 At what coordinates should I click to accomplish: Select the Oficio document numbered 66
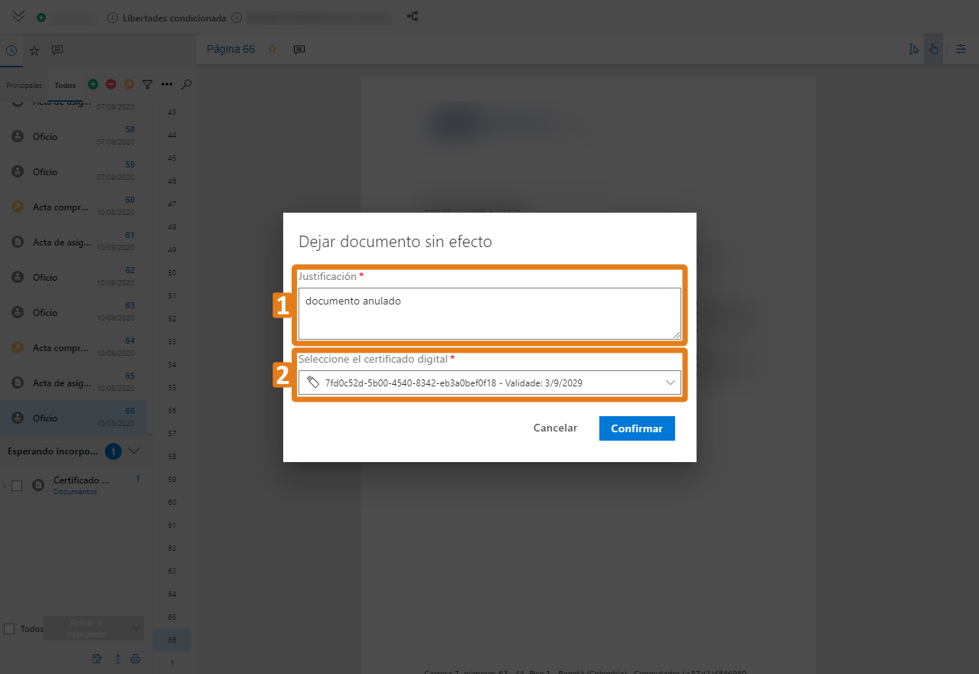click(73, 418)
